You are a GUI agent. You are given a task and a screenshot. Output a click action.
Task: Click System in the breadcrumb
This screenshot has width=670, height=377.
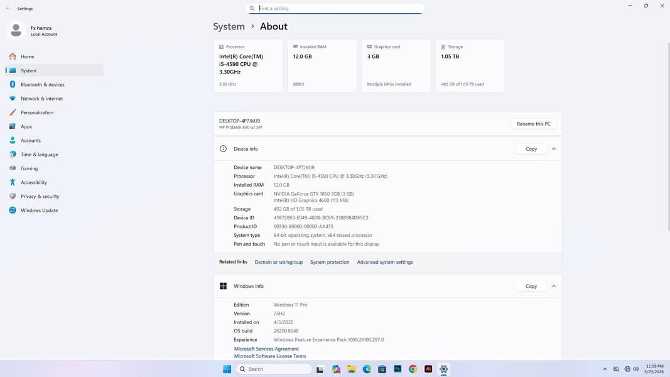tap(229, 26)
